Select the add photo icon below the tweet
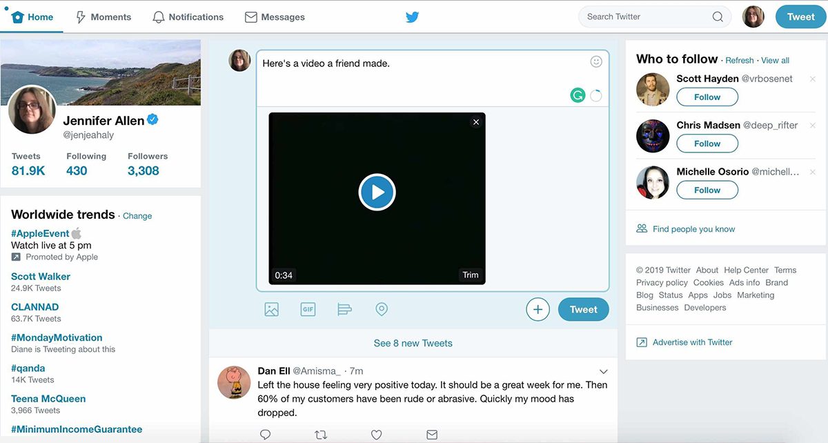Image resolution: width=828 pixels, height=443 pixels. [x=271, y=309]
